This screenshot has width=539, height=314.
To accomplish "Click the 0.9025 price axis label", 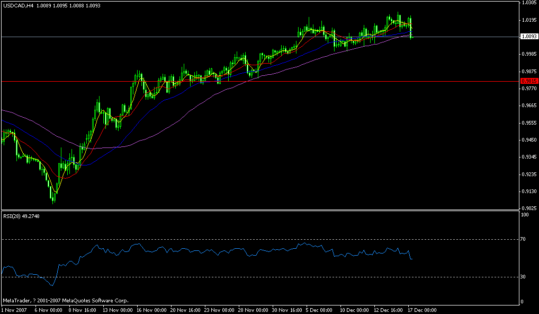I will [529, 208].
